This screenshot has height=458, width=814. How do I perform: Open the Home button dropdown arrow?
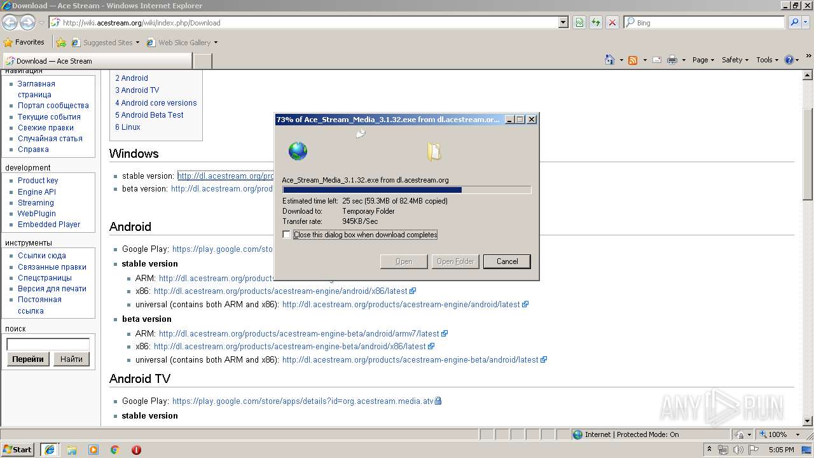(x=621, y=60)
